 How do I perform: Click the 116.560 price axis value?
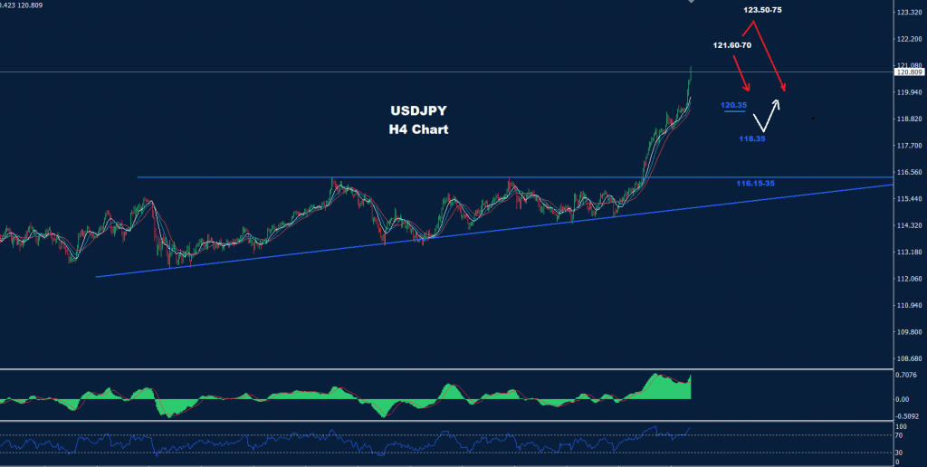pos(910,172)
